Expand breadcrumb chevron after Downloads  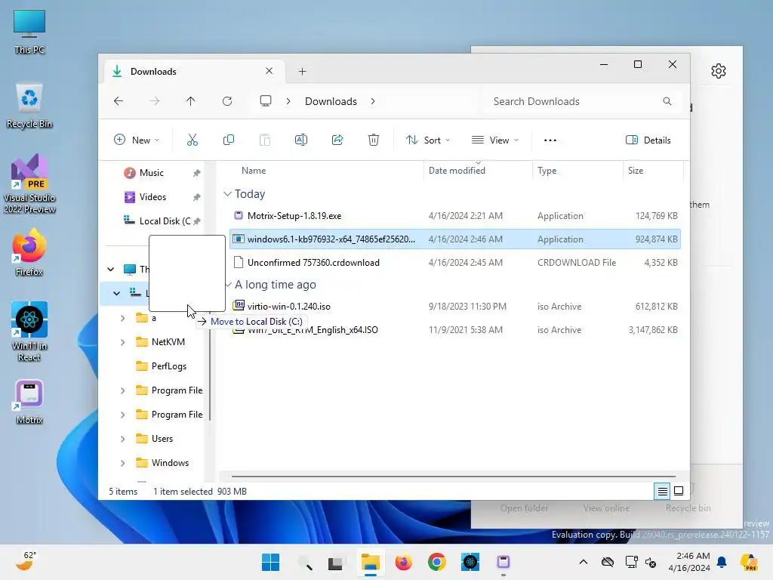[373, 101]
